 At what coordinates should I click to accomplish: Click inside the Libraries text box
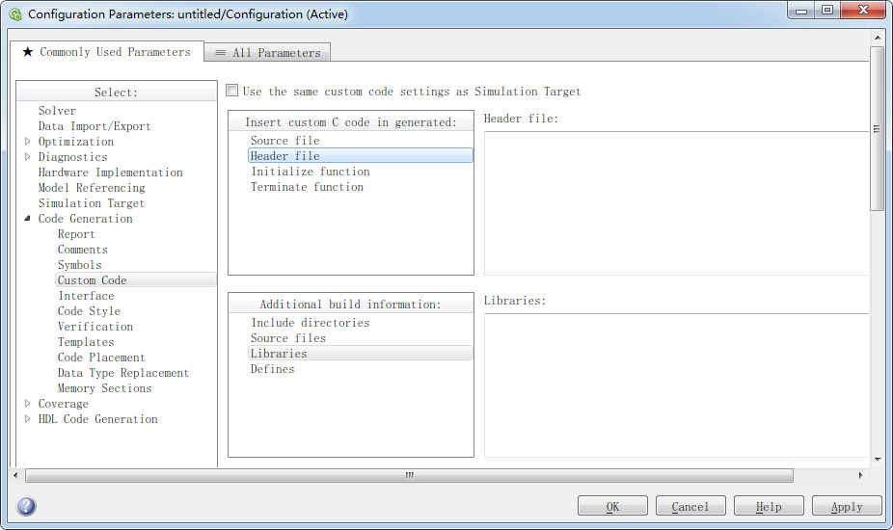[x=676, y=384]
